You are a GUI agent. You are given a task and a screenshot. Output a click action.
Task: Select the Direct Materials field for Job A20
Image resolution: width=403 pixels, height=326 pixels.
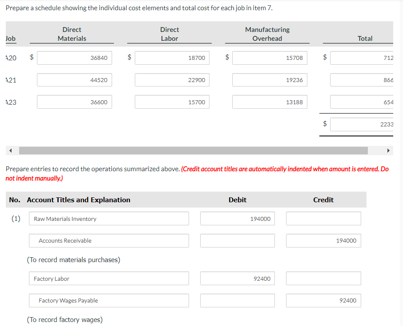(74, 58)
